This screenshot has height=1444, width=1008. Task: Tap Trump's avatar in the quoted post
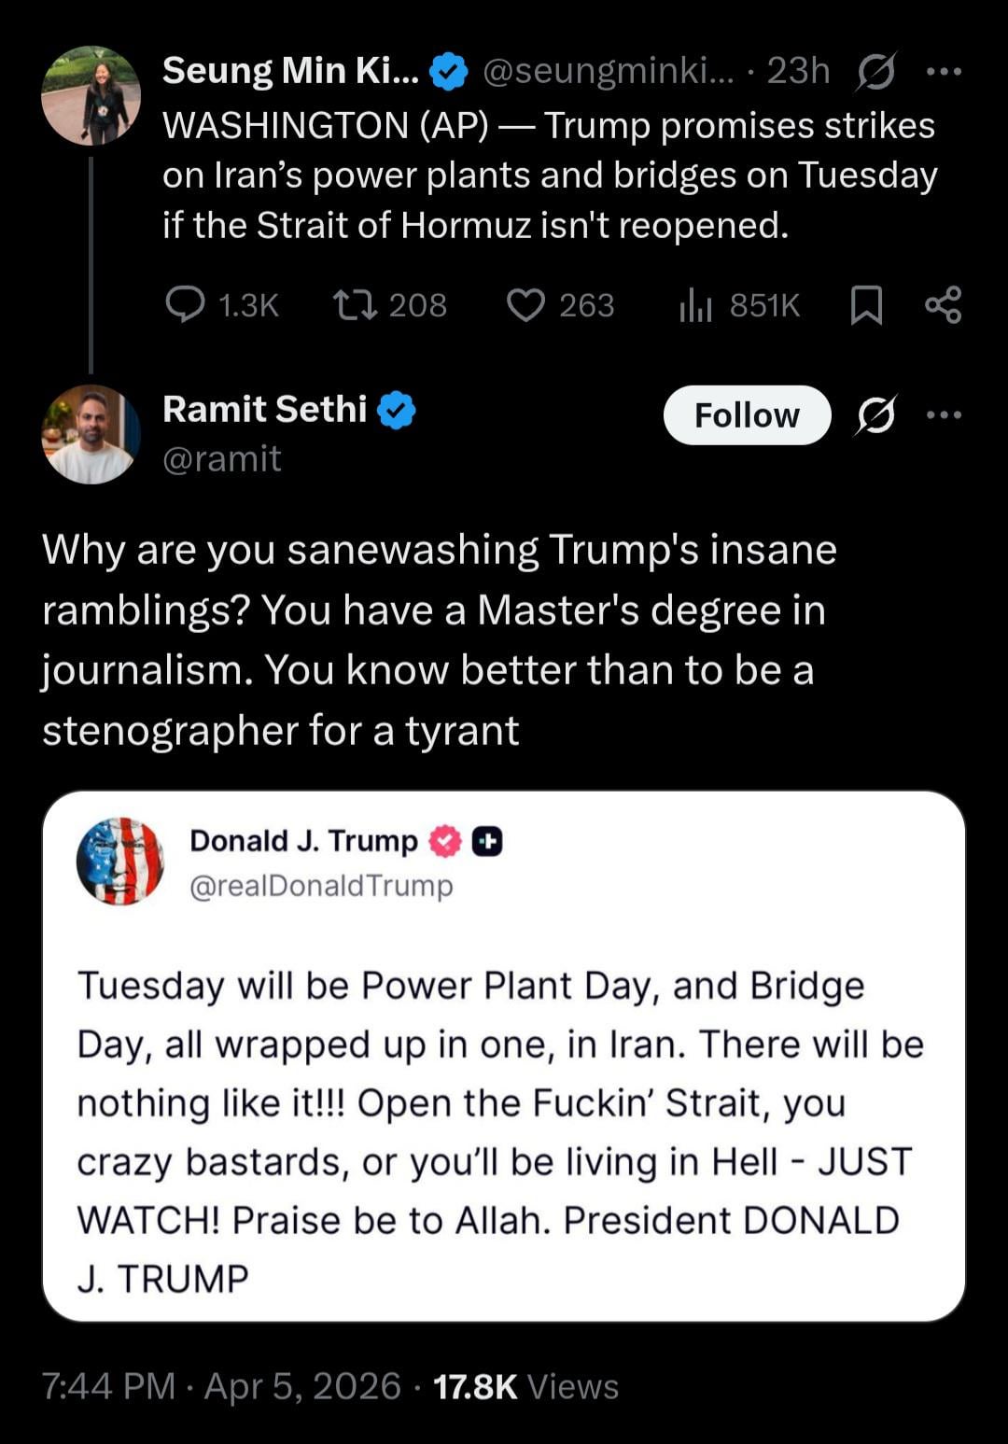[119, 861]
